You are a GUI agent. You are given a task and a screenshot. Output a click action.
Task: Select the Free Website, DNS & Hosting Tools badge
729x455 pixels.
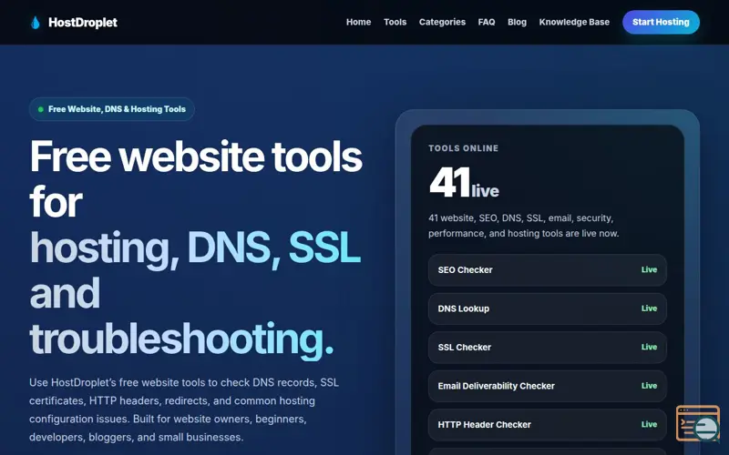point(111,109)
